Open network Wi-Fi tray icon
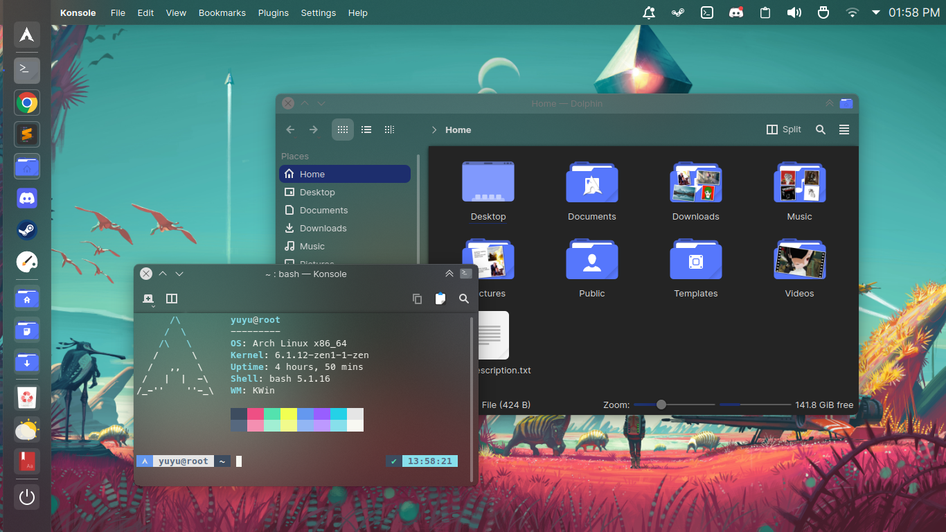Screen dimensions: 946x532 tap(853, 12)
